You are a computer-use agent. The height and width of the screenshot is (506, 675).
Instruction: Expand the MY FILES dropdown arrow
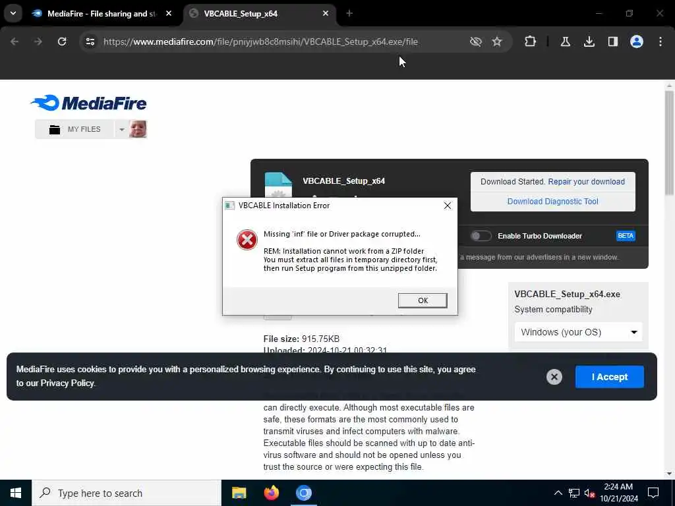pos(122,130)
